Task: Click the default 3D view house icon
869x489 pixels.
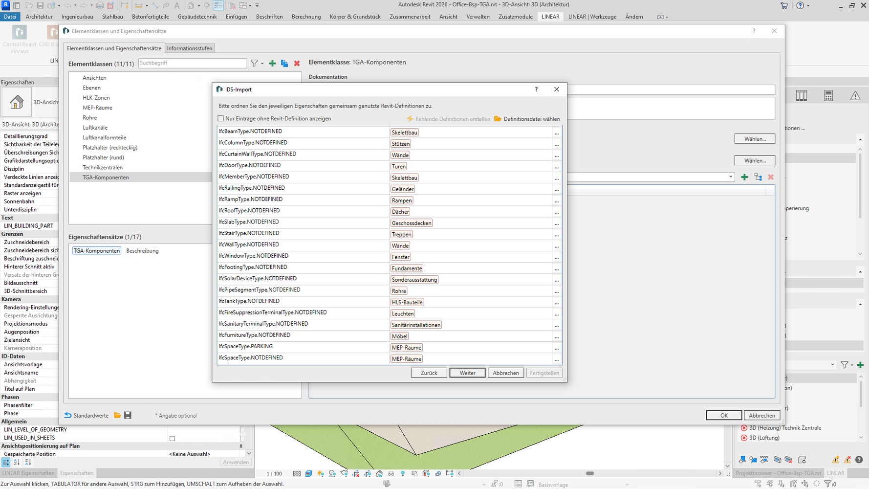Action: pyautogui.click(x=191, y=5)
